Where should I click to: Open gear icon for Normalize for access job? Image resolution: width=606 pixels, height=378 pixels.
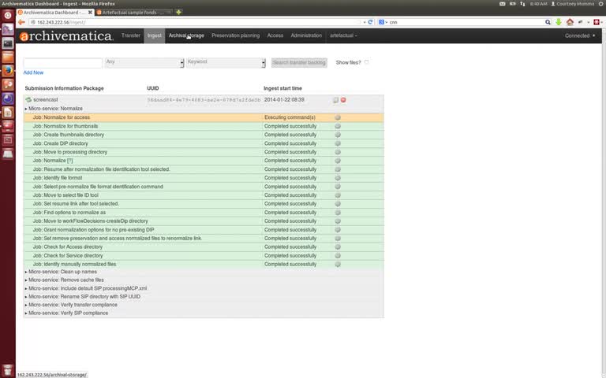click(338, 117)
